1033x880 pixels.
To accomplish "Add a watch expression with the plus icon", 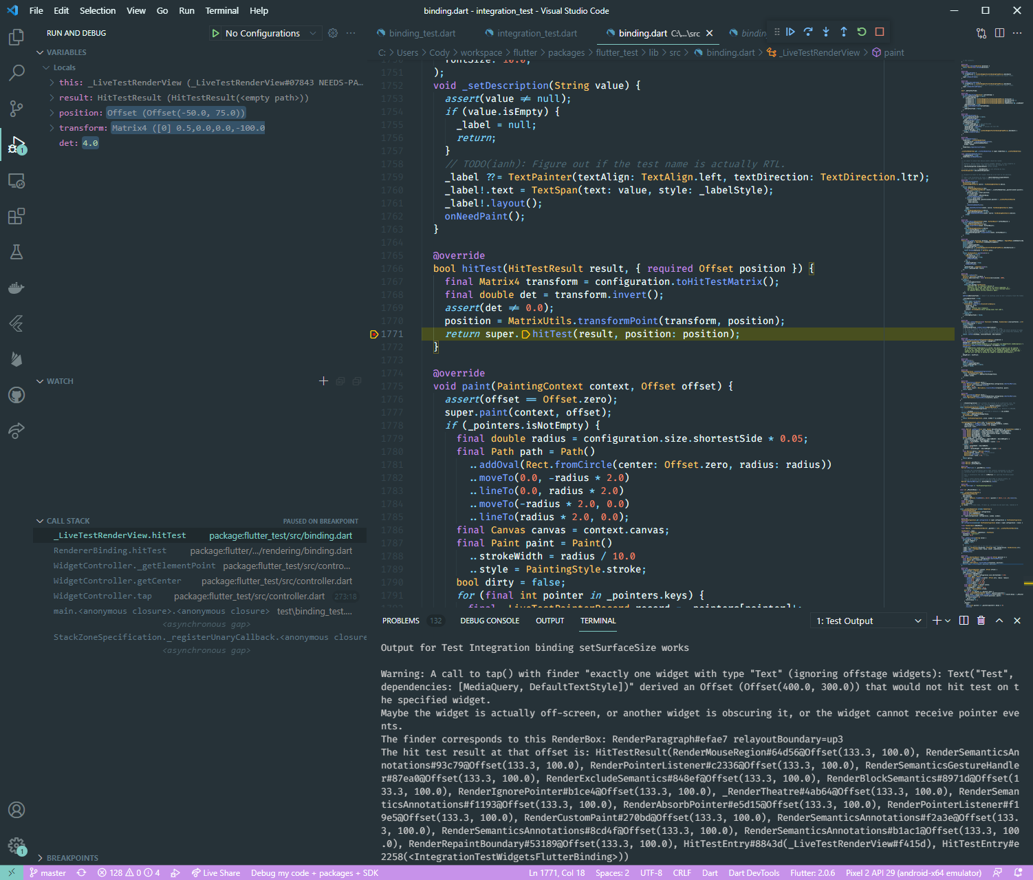I will pyautogui.click(x=323, y=380).
